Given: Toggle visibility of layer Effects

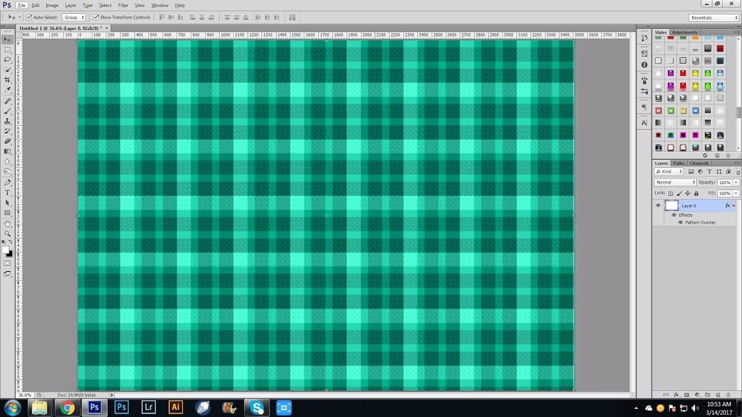Looking at the screenshot, I should 674,215.
